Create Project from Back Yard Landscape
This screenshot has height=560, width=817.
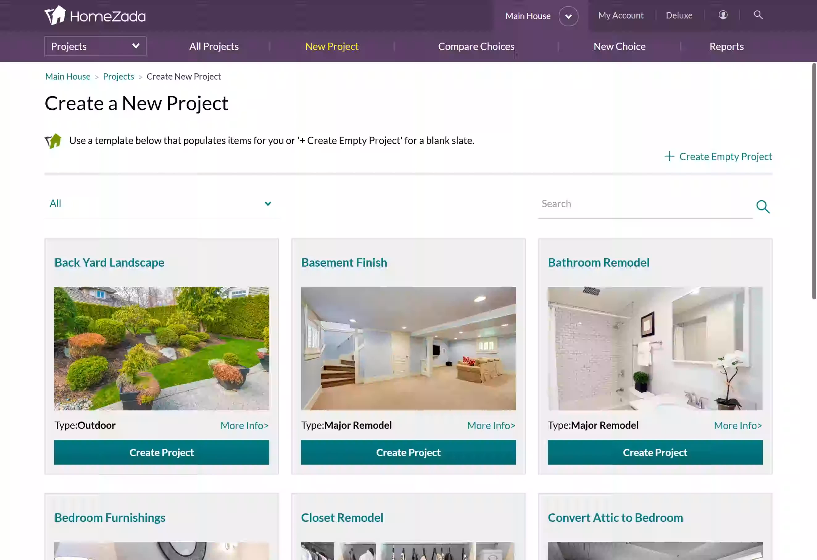[162, 452]
